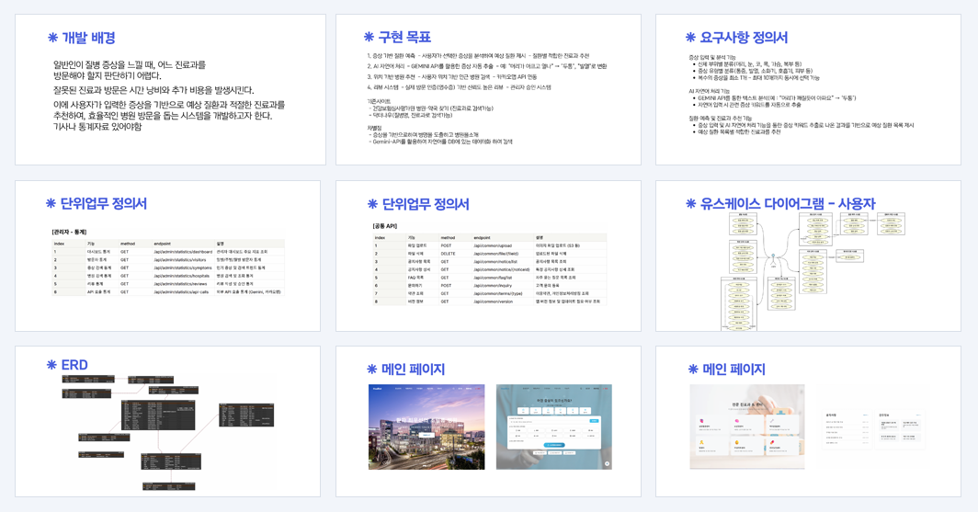Image resolution: width=978 pixels, height=512 pixels.
Task: Click the /api/admin/statistics/hospitals endpoint cell
Action: point(181,276)
